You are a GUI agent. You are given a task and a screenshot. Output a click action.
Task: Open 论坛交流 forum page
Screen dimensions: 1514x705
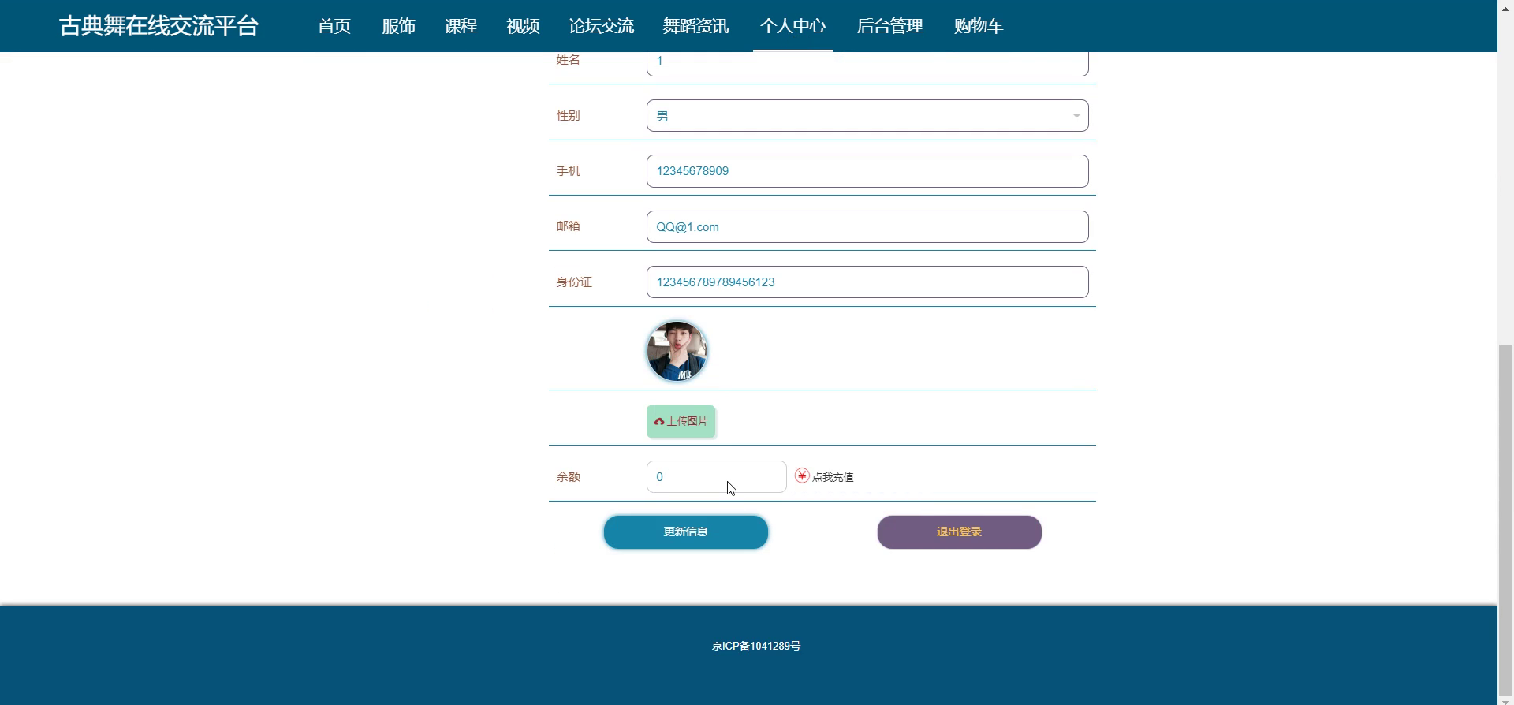(x=601, y=26)
